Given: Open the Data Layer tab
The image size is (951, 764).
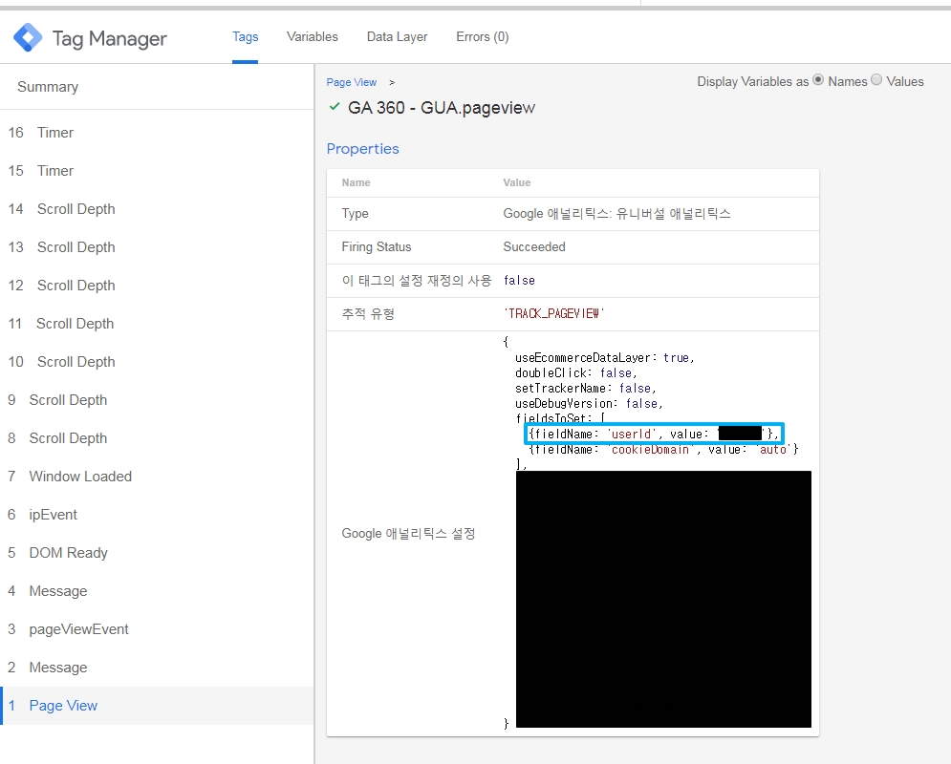Looking at the screenshot, I should click(398, 37).
